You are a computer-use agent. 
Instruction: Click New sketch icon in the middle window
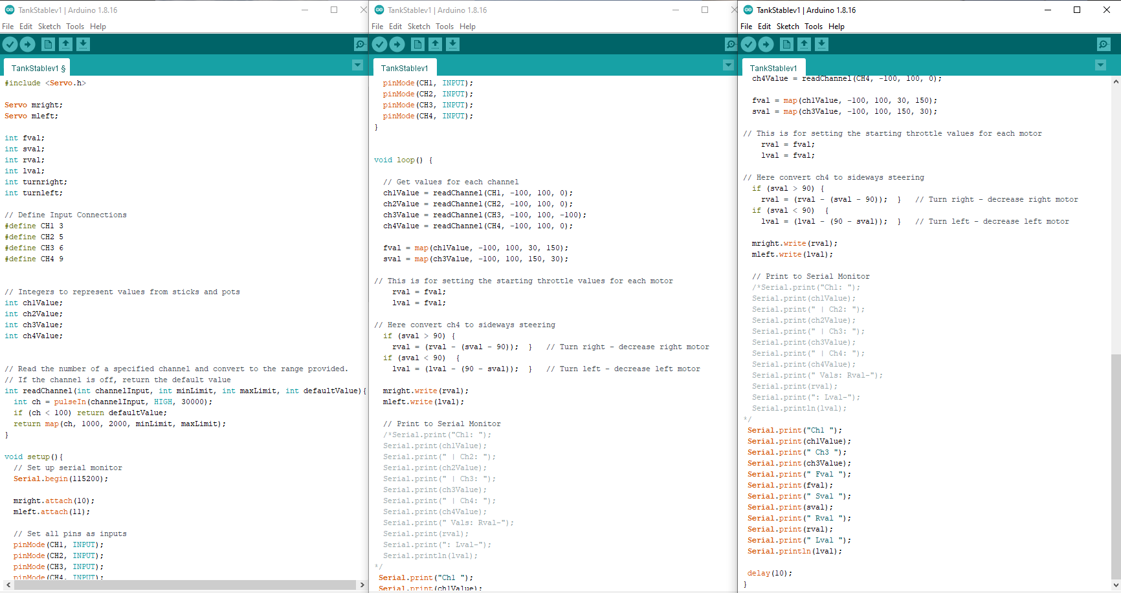click(x=417, y=44)
